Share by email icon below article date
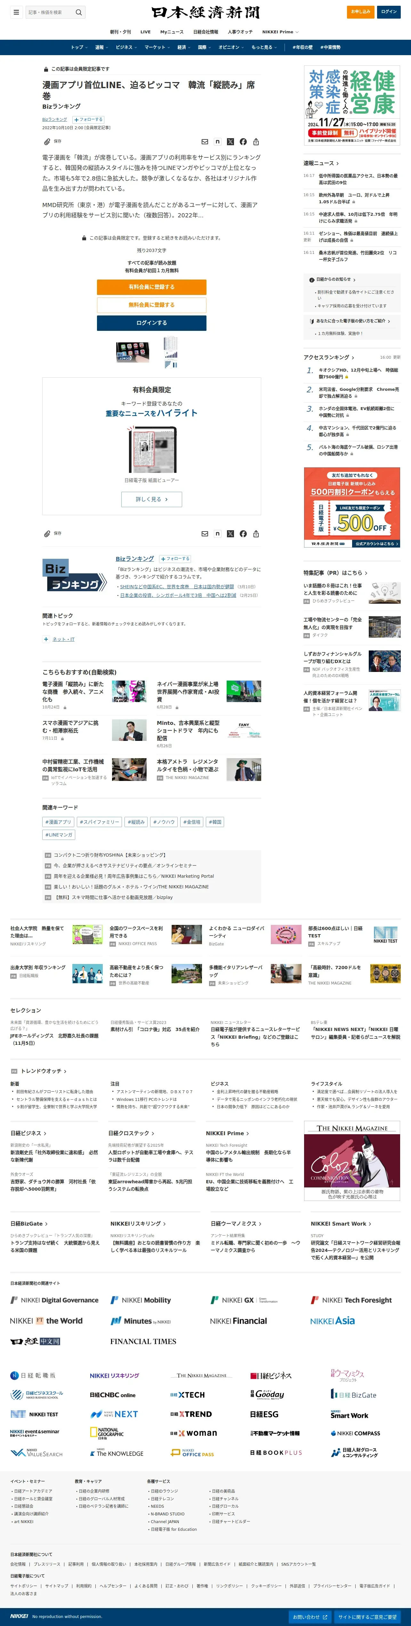 [205, 141]
